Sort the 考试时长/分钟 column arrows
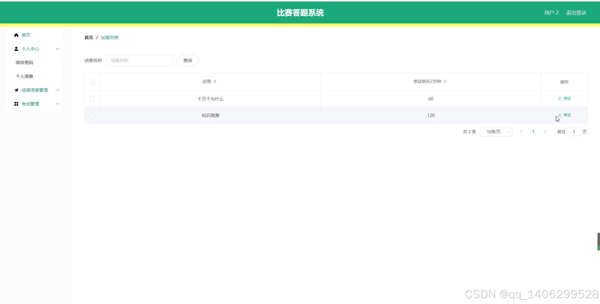Viewport: 600px width, 304px height. click(x=445, y=81)
